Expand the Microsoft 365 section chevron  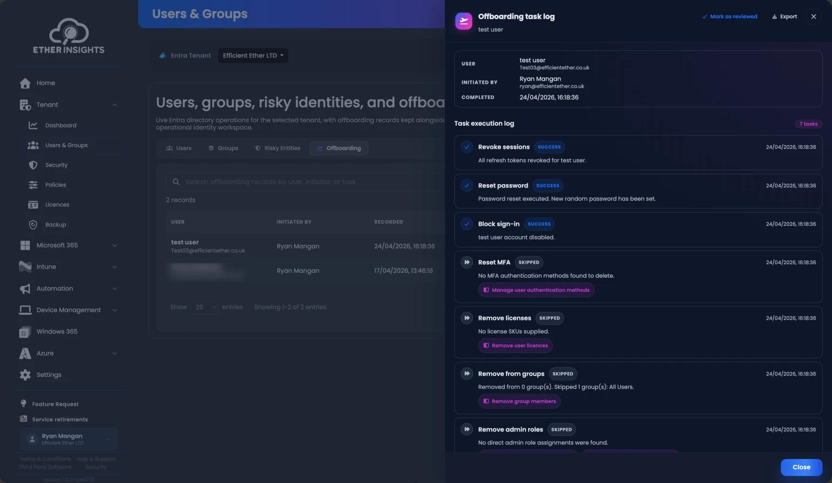[115, 245]
